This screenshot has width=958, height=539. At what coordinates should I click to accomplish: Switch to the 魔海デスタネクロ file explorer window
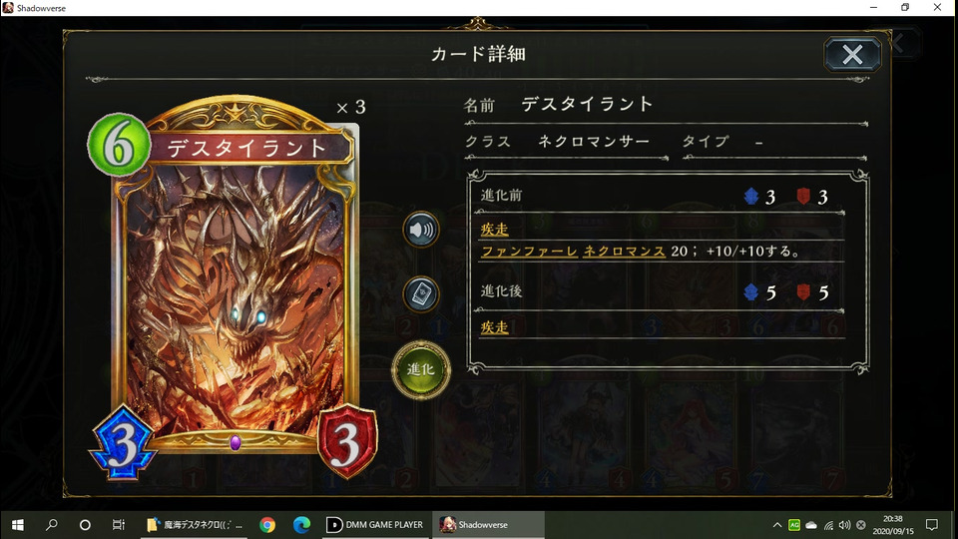click(195, 525)
